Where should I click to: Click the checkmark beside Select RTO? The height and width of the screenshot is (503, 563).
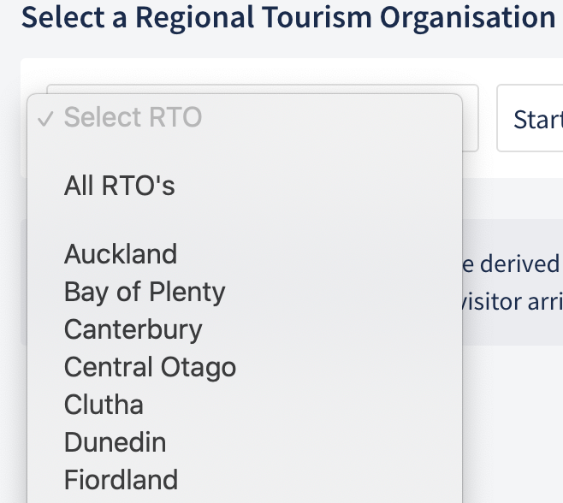(46, 118)
